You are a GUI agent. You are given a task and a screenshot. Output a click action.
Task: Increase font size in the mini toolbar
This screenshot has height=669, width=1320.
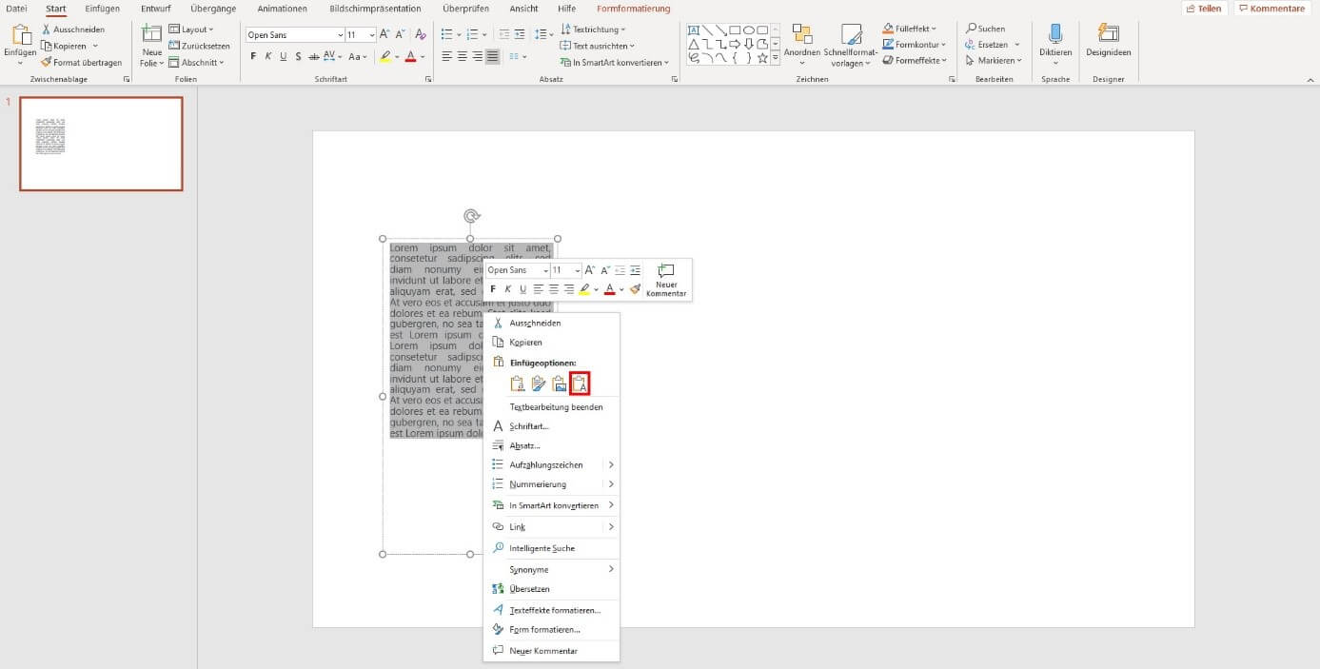pyautogui.click(x=590, y=270)
